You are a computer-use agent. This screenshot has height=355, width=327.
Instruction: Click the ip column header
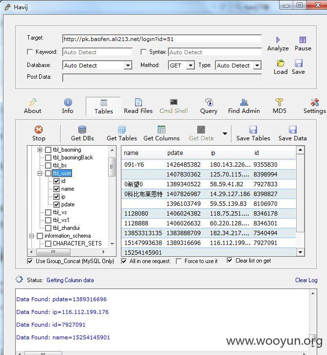click(229, 153)
